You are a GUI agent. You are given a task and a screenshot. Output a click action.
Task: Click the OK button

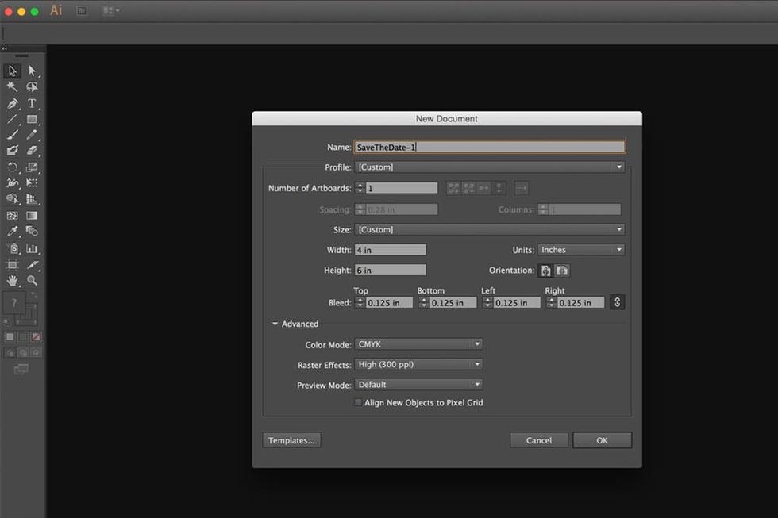602,440
